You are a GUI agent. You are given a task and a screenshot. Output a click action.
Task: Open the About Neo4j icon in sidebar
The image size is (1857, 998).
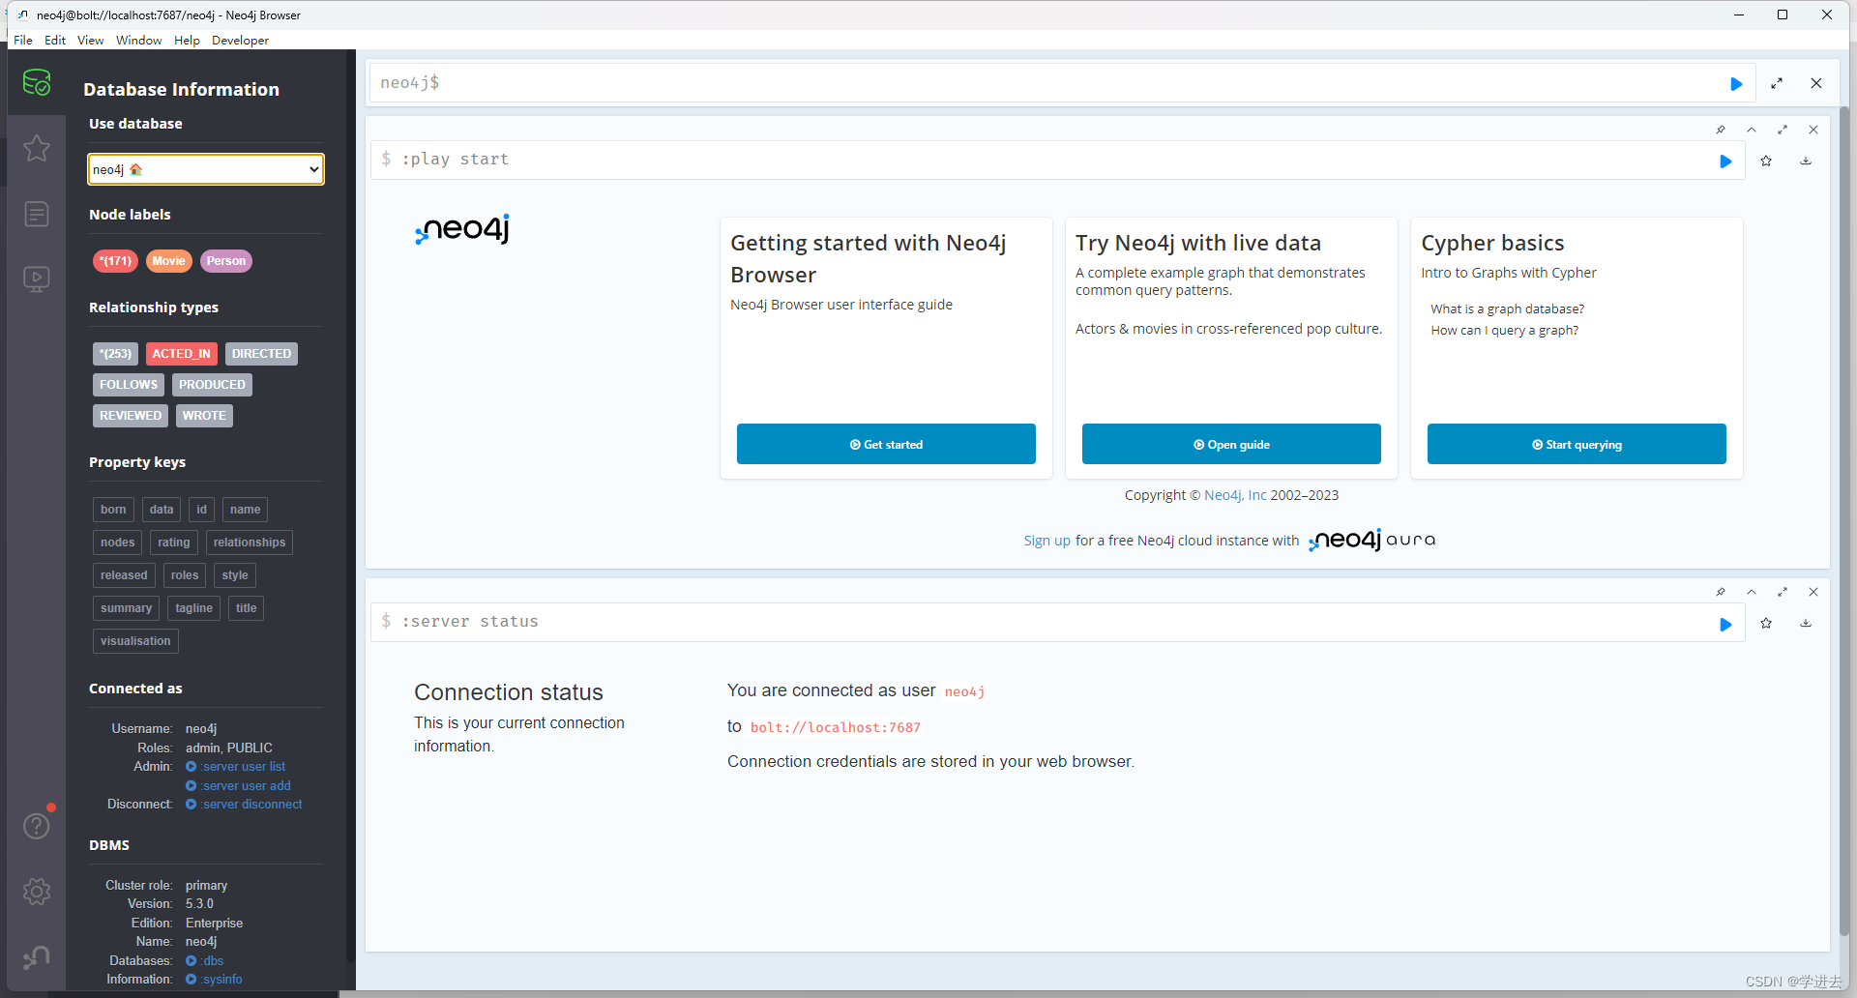tap(37, 957)
